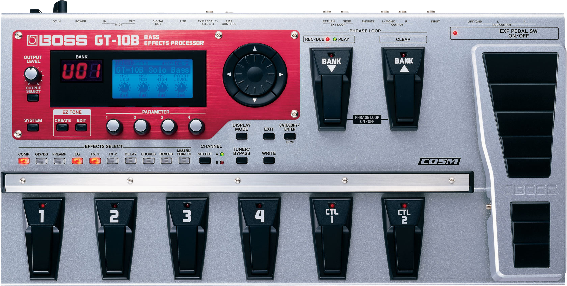The image size is (567, 286).
Task: Step on the CTL 2 pedal
Action: click(404, 239)
